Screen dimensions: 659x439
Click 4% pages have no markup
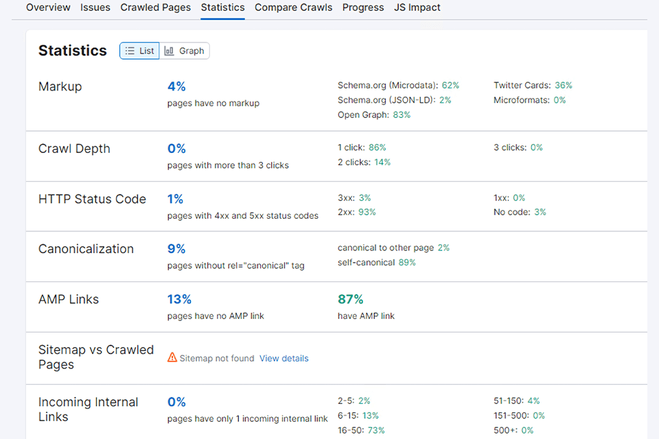click(x=176, y=86)
